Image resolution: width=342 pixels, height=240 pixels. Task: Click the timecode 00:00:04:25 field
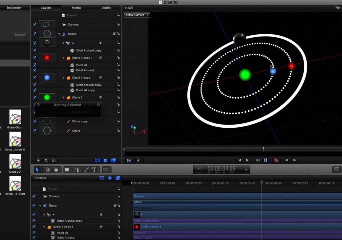(221, 169)
